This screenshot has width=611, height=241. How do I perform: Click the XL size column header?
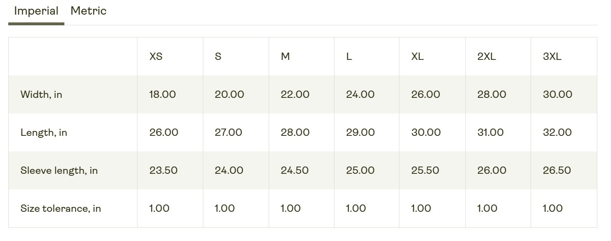[x=417, y=56]
